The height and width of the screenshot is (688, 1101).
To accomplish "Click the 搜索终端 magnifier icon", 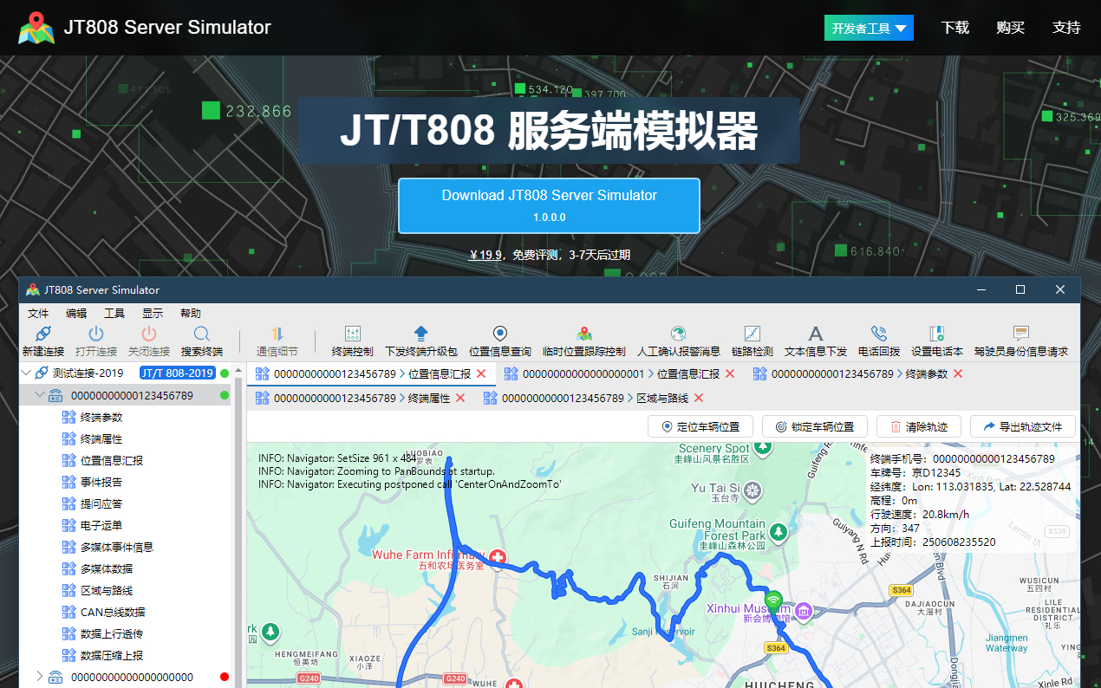I will click(x=201, y=334).
